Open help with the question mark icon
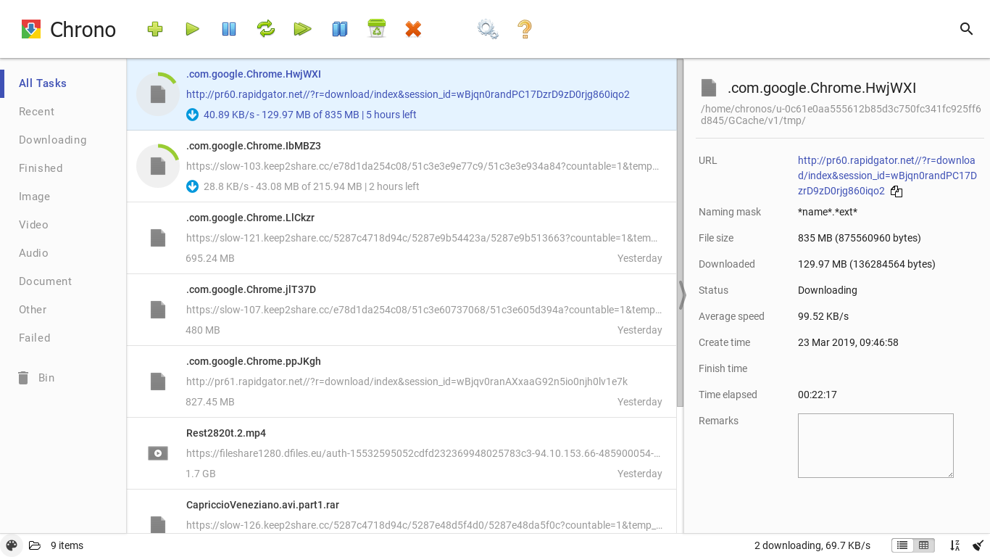 pos(525,29)
